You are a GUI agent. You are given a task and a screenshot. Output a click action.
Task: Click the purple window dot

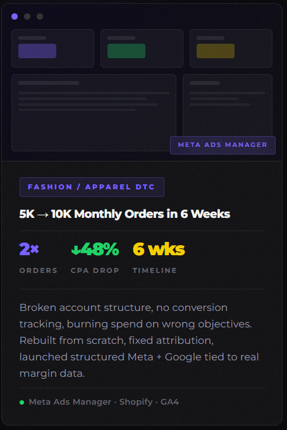click(15, 16)
